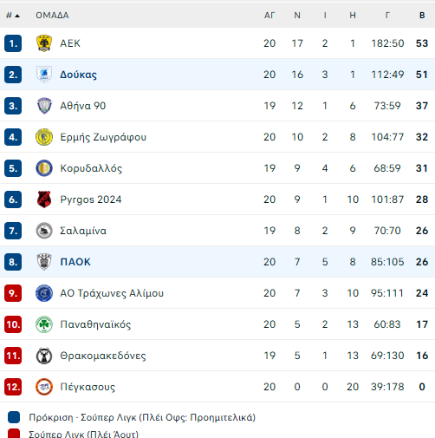Click the Δούκας team logo
Screen dimensions: 435x438
click(44, 75)
